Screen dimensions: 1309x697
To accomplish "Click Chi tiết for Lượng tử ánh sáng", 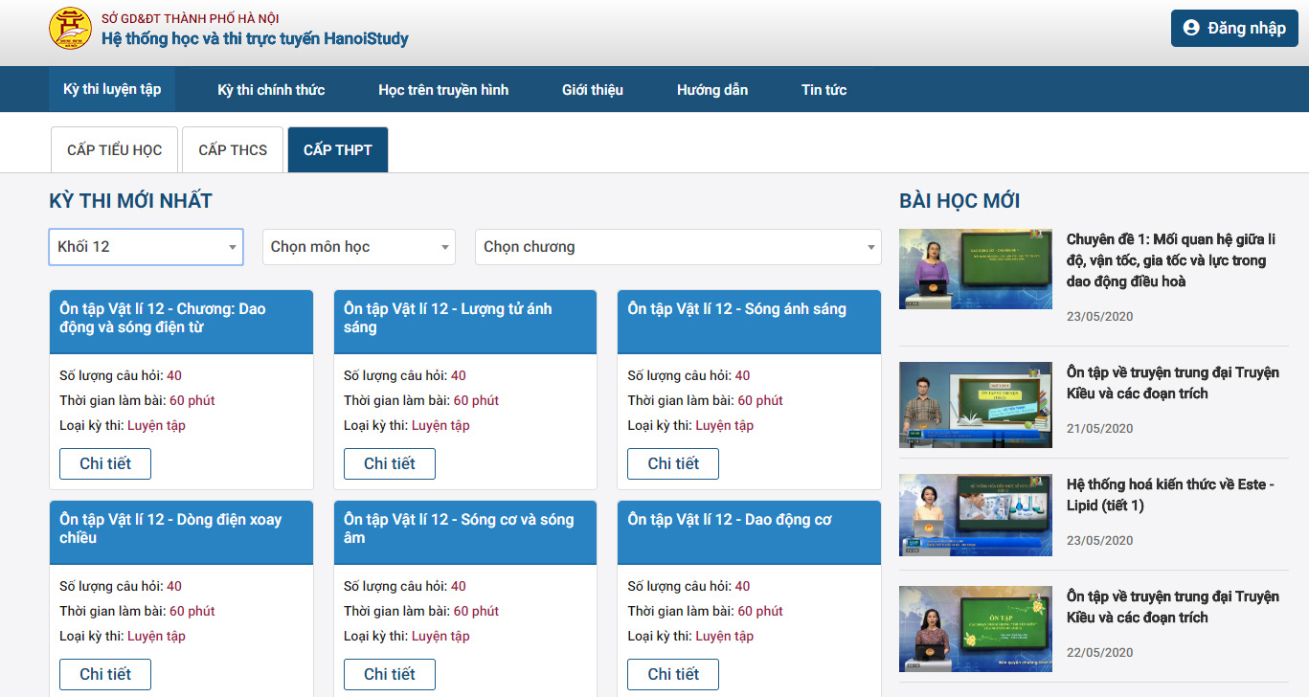I will [x=389, y=463].
